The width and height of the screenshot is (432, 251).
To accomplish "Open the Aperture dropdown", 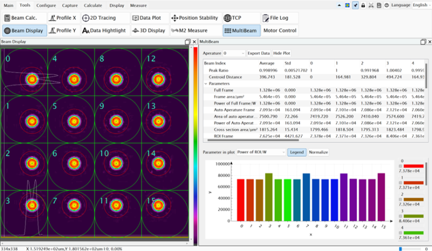I will click(x=233, y=53).
